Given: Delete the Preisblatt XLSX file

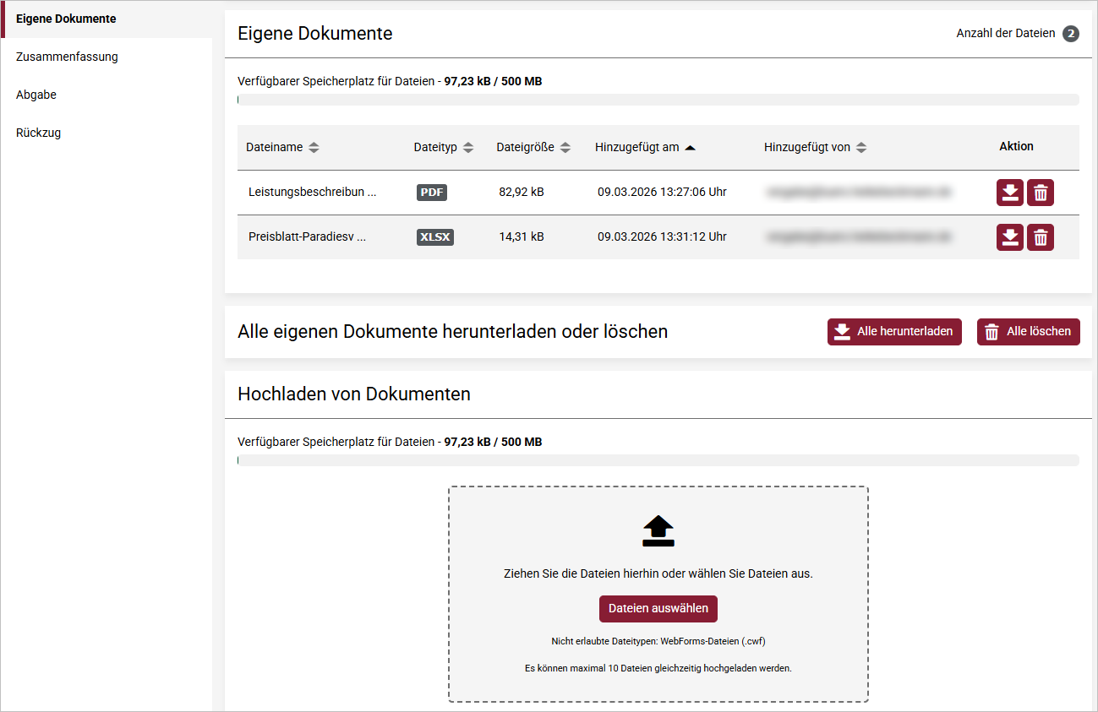Looking at the screenshot, I should click(1041, 237).
